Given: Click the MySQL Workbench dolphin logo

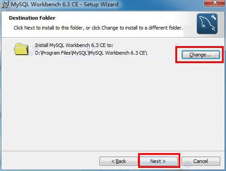Looking at the screenshot, I should coord(207,24).
